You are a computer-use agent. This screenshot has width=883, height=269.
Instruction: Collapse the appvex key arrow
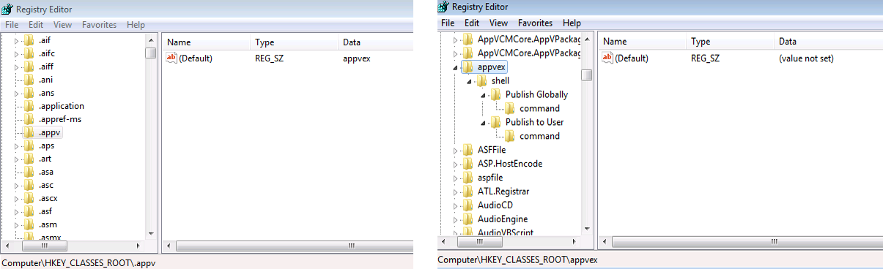455,67
